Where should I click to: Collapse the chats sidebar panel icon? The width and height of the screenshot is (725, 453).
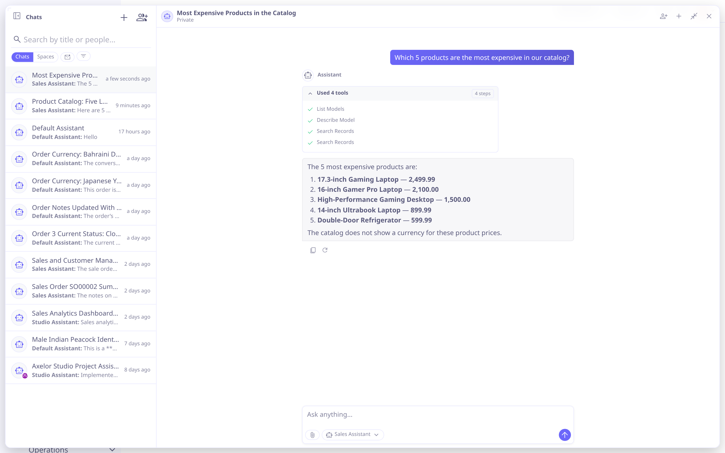point(17,16)
